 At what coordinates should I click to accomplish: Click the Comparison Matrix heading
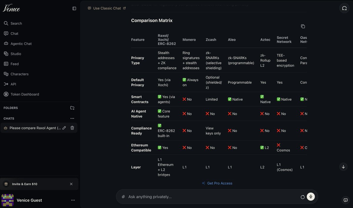click(x=152, y=20)
